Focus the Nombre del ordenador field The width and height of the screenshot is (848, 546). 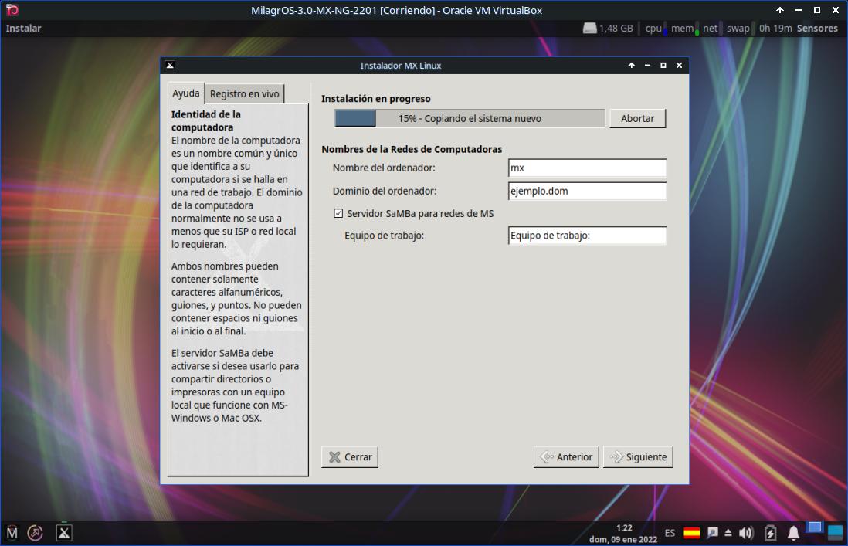587,168
